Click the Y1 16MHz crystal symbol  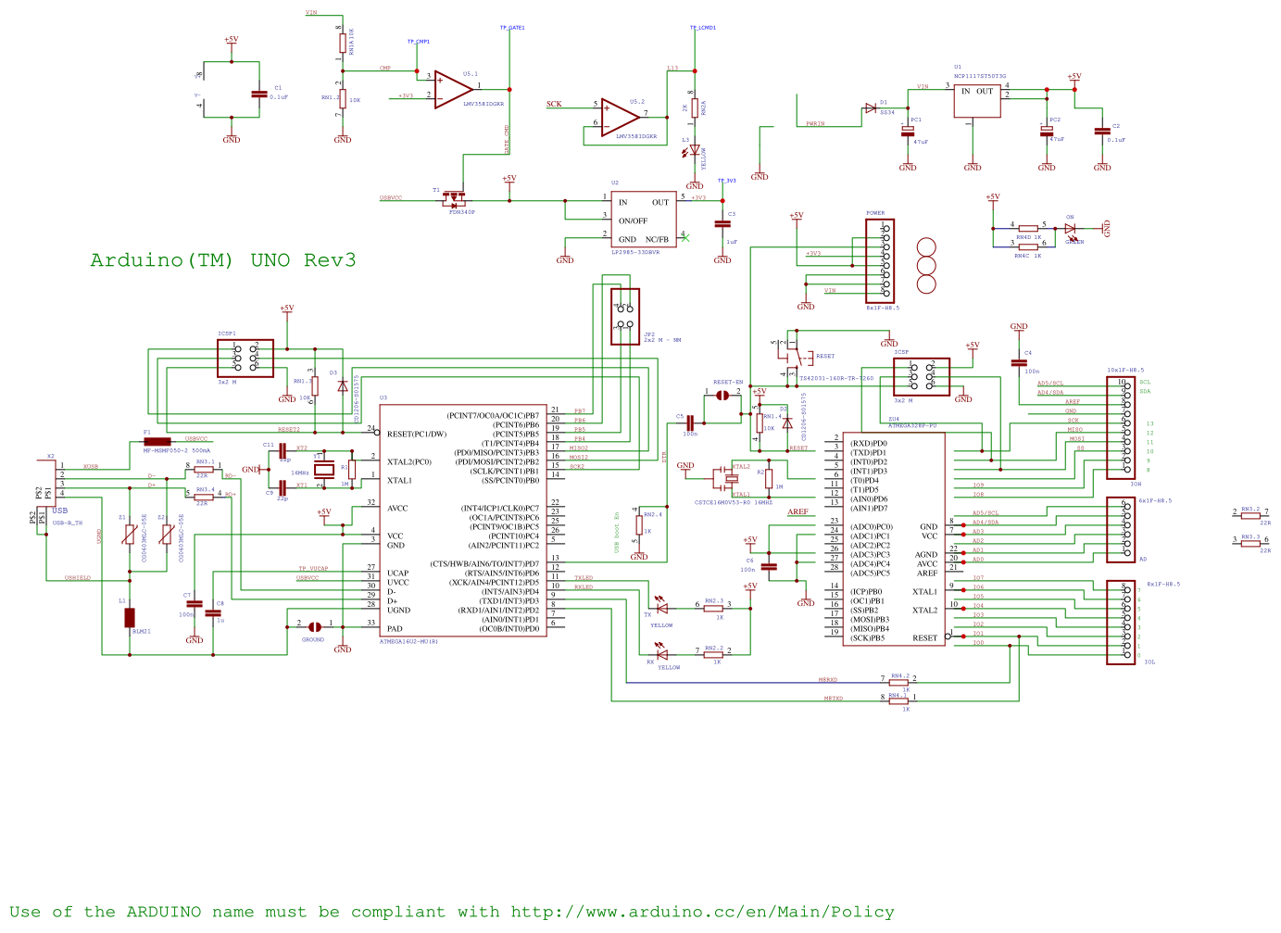point(323,470)
